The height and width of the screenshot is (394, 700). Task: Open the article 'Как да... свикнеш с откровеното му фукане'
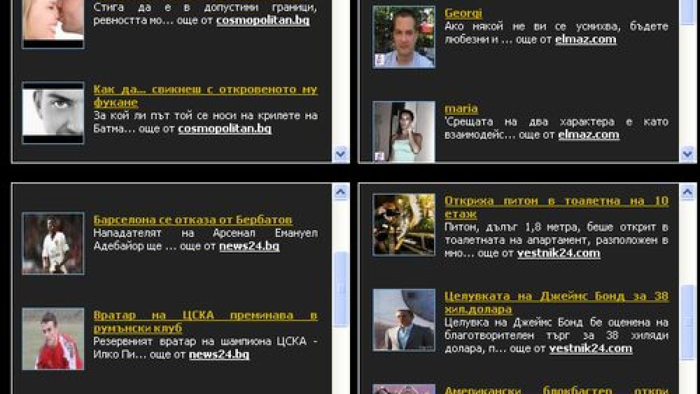point(205,96)
